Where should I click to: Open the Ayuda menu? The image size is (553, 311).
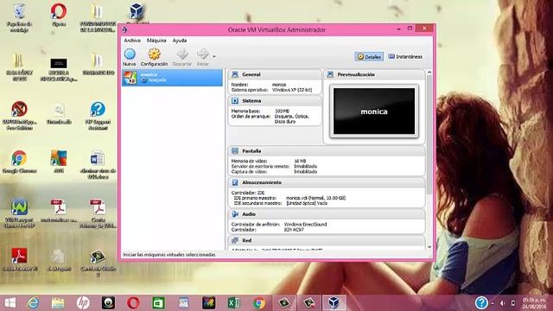[180, 41]
